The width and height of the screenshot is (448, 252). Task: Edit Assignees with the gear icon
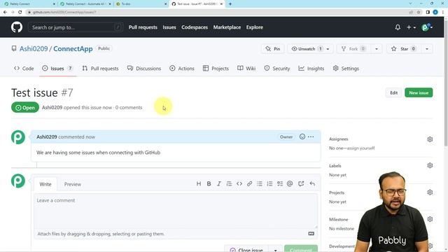(x=430, y=139)
